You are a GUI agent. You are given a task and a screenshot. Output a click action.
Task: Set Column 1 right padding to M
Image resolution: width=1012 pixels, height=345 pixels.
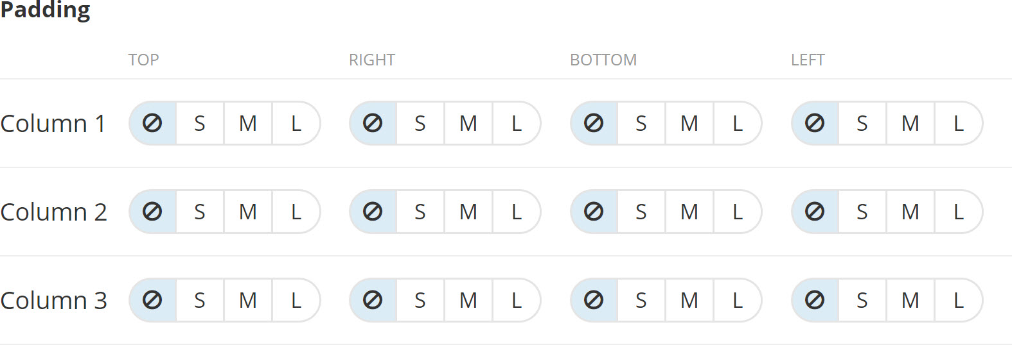click(468, 123)
